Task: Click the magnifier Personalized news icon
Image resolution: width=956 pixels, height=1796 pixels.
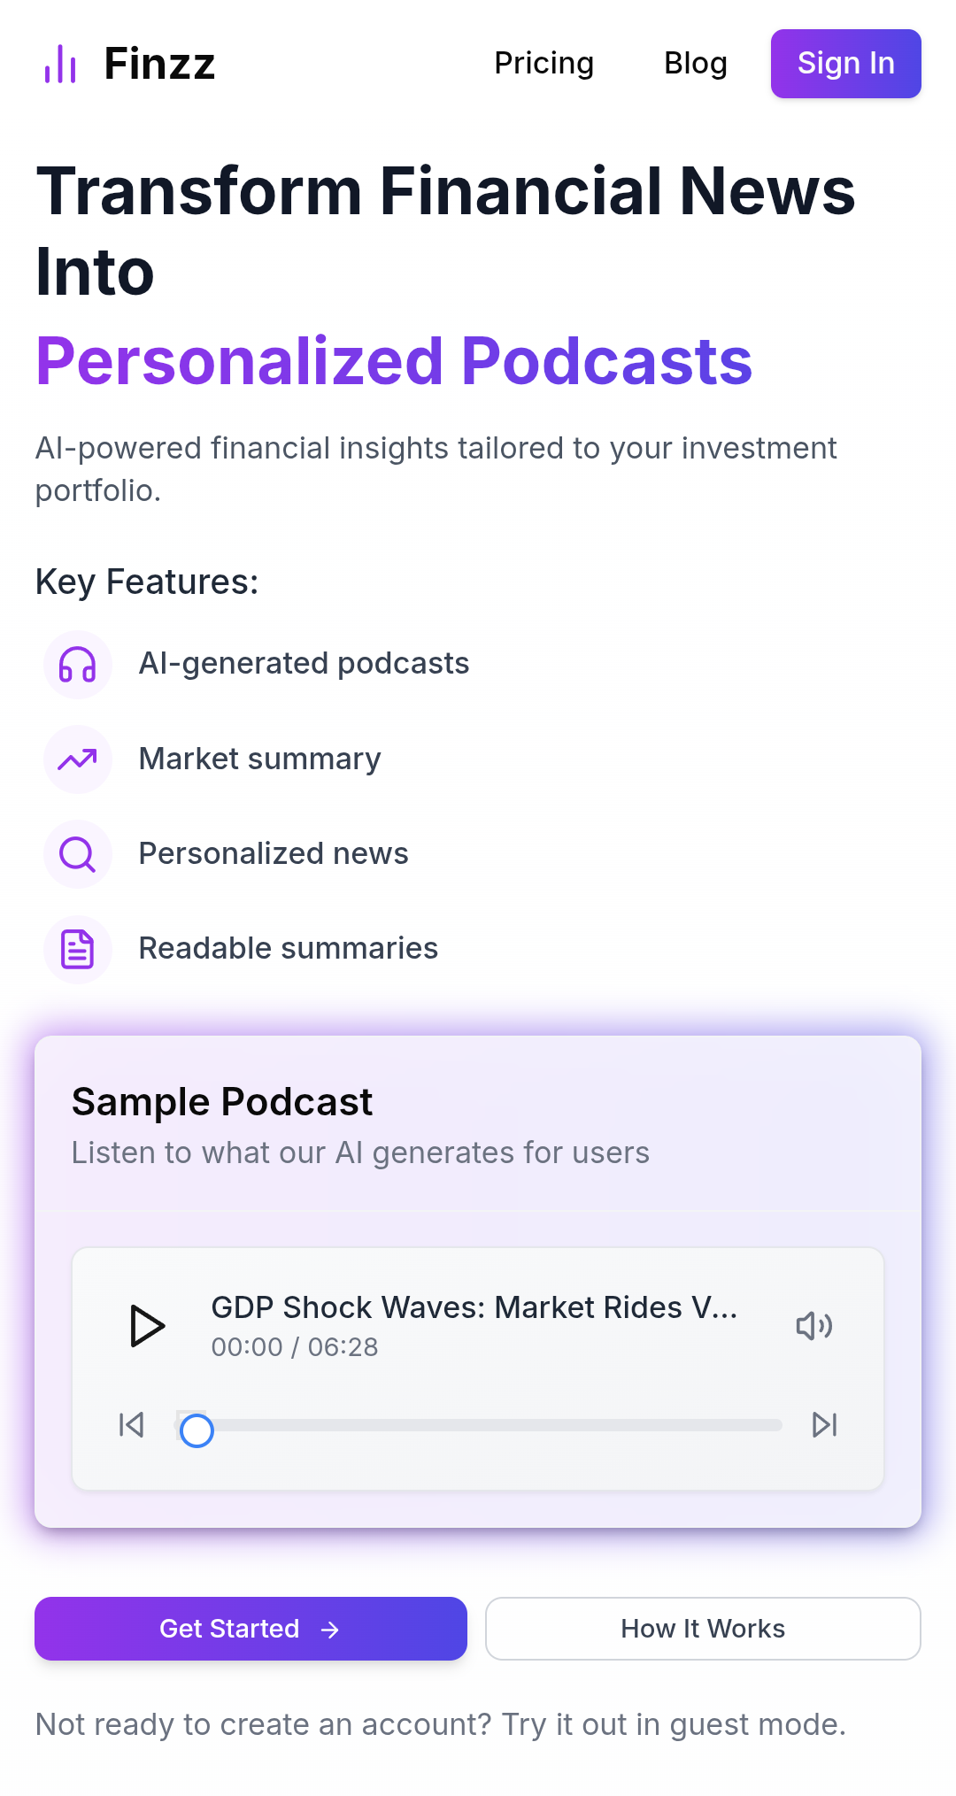Action: [78, 854]
